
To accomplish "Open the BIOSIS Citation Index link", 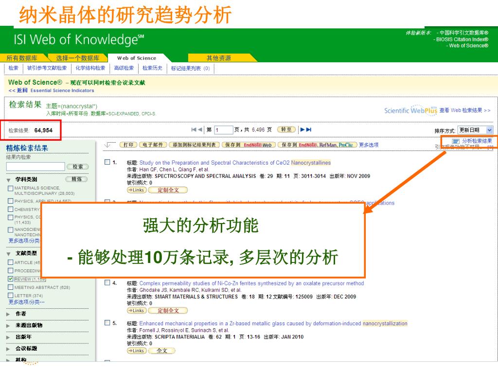I will tap(462, 39).
